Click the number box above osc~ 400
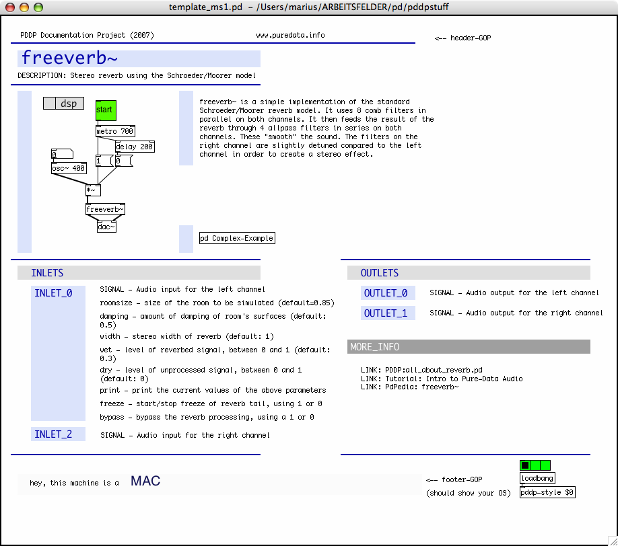Viewport: 618px width, 546px height. click(62, 154)
